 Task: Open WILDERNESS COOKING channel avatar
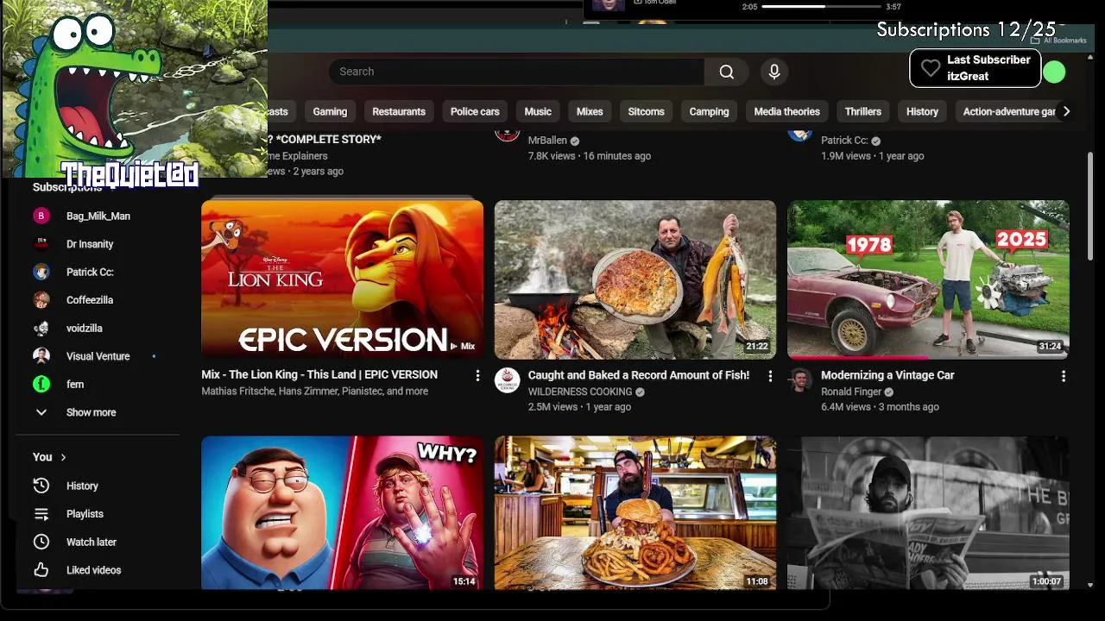508,380
